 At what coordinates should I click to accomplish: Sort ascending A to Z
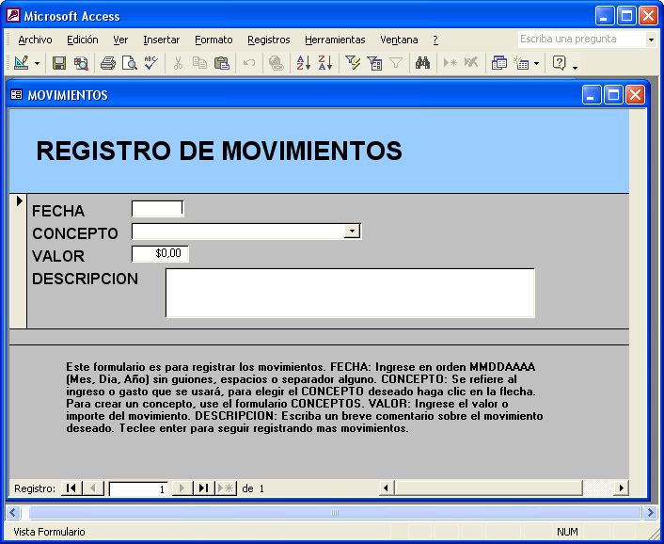(304, 63)
